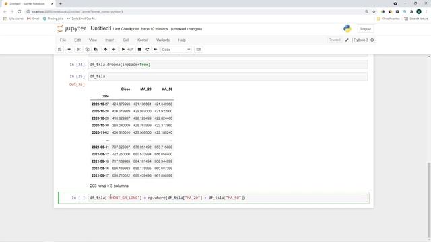The image size is (431, 242).
Task: Open the Trading jobs bookmark
Action: pyautogui.click(x=53, y=19)
